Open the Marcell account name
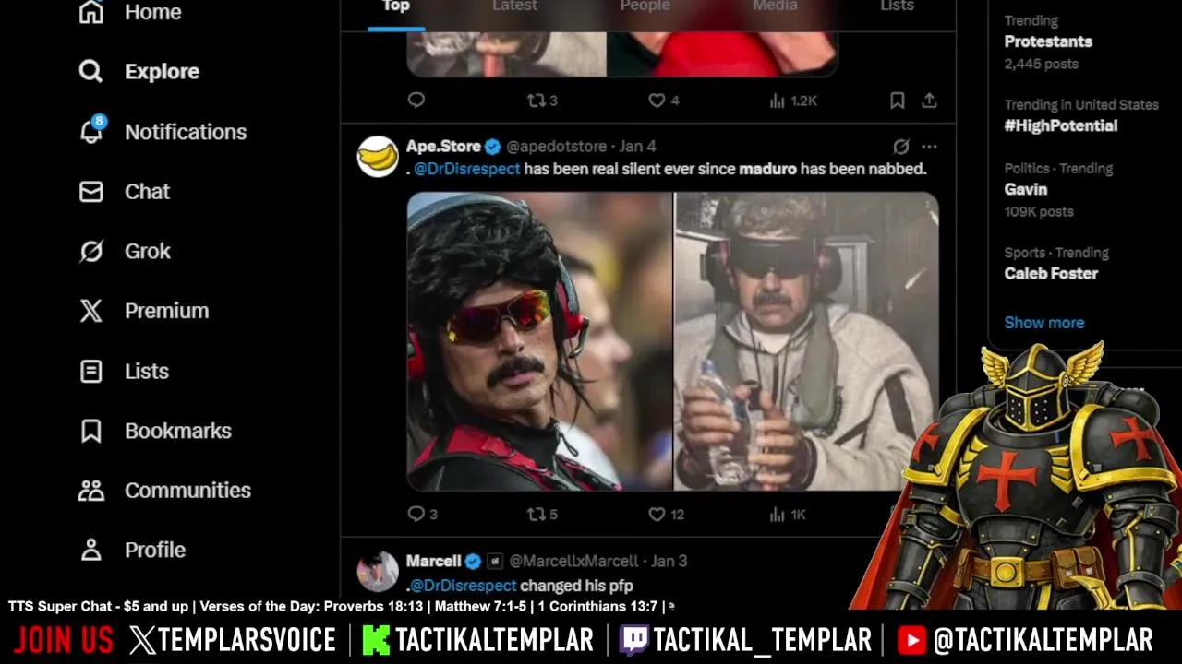The height and width of the screenshot is (664, 1182). tap(433, 561)
